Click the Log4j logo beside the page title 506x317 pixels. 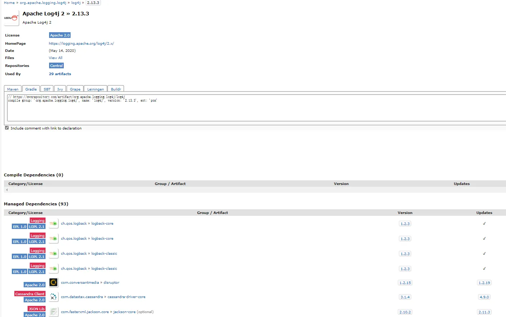11,18
